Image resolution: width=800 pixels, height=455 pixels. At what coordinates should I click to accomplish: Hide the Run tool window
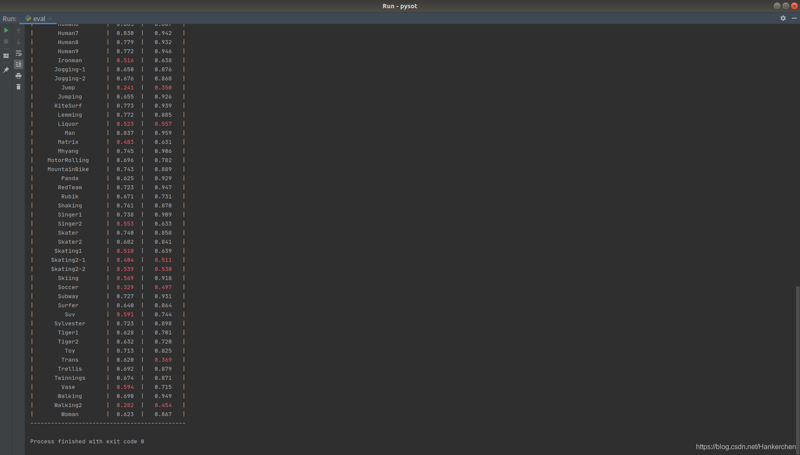point(794,18)
